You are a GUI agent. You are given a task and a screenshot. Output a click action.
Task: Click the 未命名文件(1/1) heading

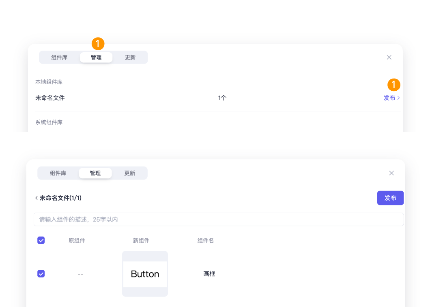click(x=61, y=198)
